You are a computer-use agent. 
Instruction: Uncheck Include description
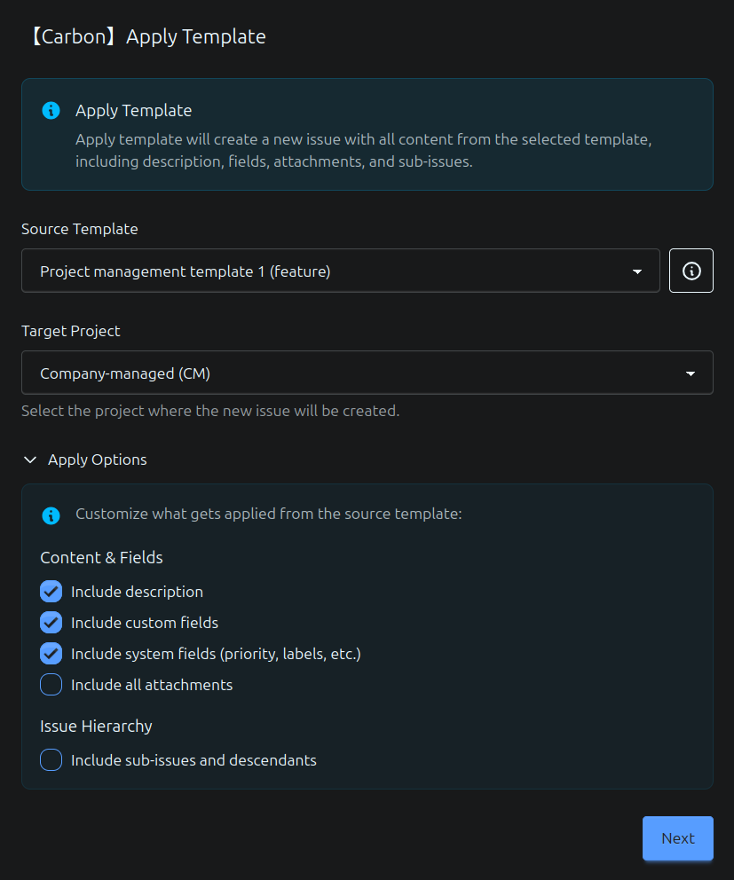51,591
